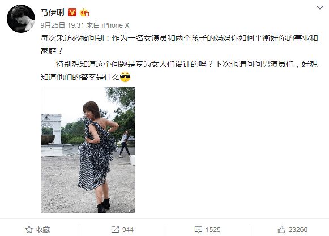Click the comment bubble icon
The image size is (329, 236).
coord(198,230)
